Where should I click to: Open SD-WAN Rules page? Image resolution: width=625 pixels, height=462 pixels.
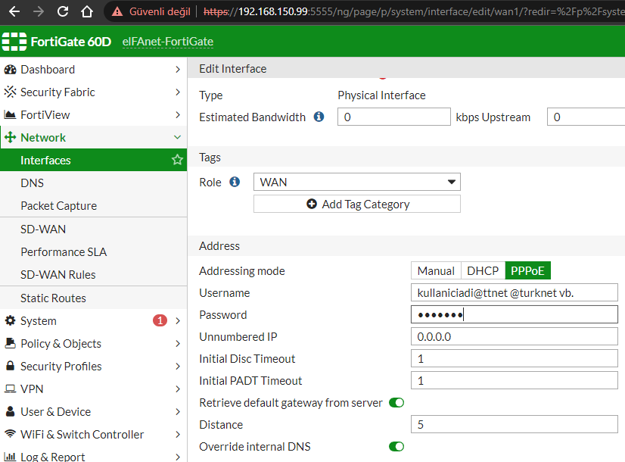click(x=58, y=274)
